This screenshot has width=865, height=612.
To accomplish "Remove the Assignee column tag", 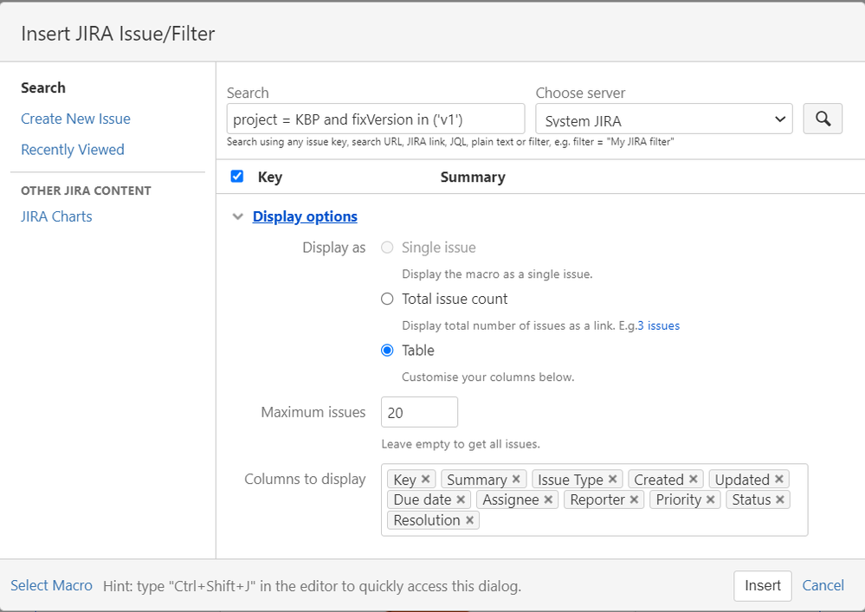I will click(x=549, y=499).
